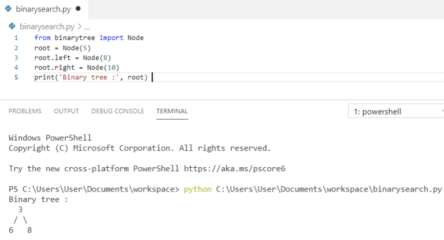Click the unsaved dot on binarysearch.py tab
Image resolution: width=444 pixels, height=240 pixels.
[78, 9]
